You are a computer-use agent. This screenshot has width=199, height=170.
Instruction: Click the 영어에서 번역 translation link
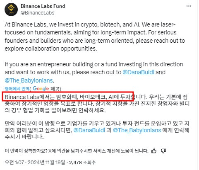click(17, 89)
